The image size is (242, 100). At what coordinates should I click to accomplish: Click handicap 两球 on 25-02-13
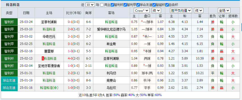[x=147, y=58]
